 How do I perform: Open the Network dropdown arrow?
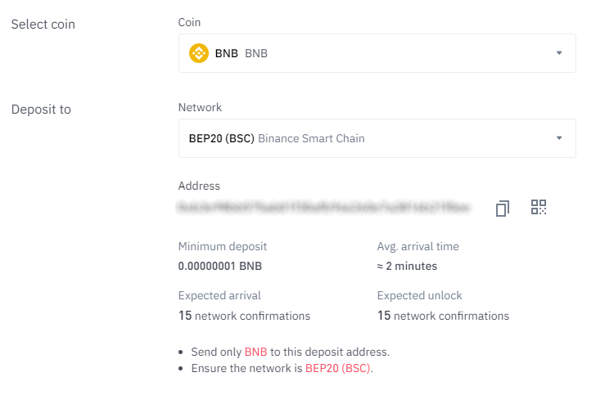[559, 138]
